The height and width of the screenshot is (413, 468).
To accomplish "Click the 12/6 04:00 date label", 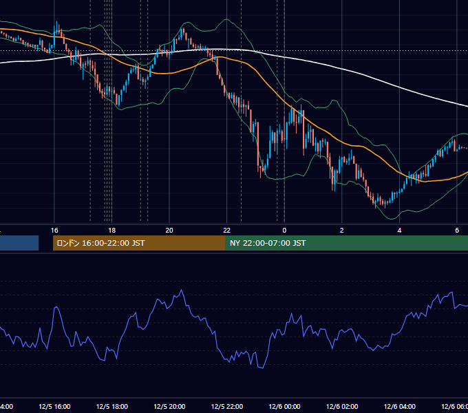I will click(x=400, y=406).
